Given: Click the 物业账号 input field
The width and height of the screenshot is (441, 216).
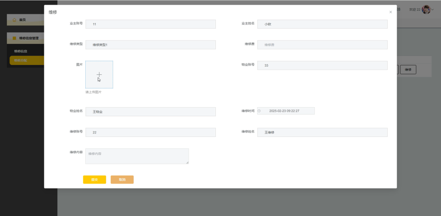Looking at the screenshot, I should pos(322,65).
